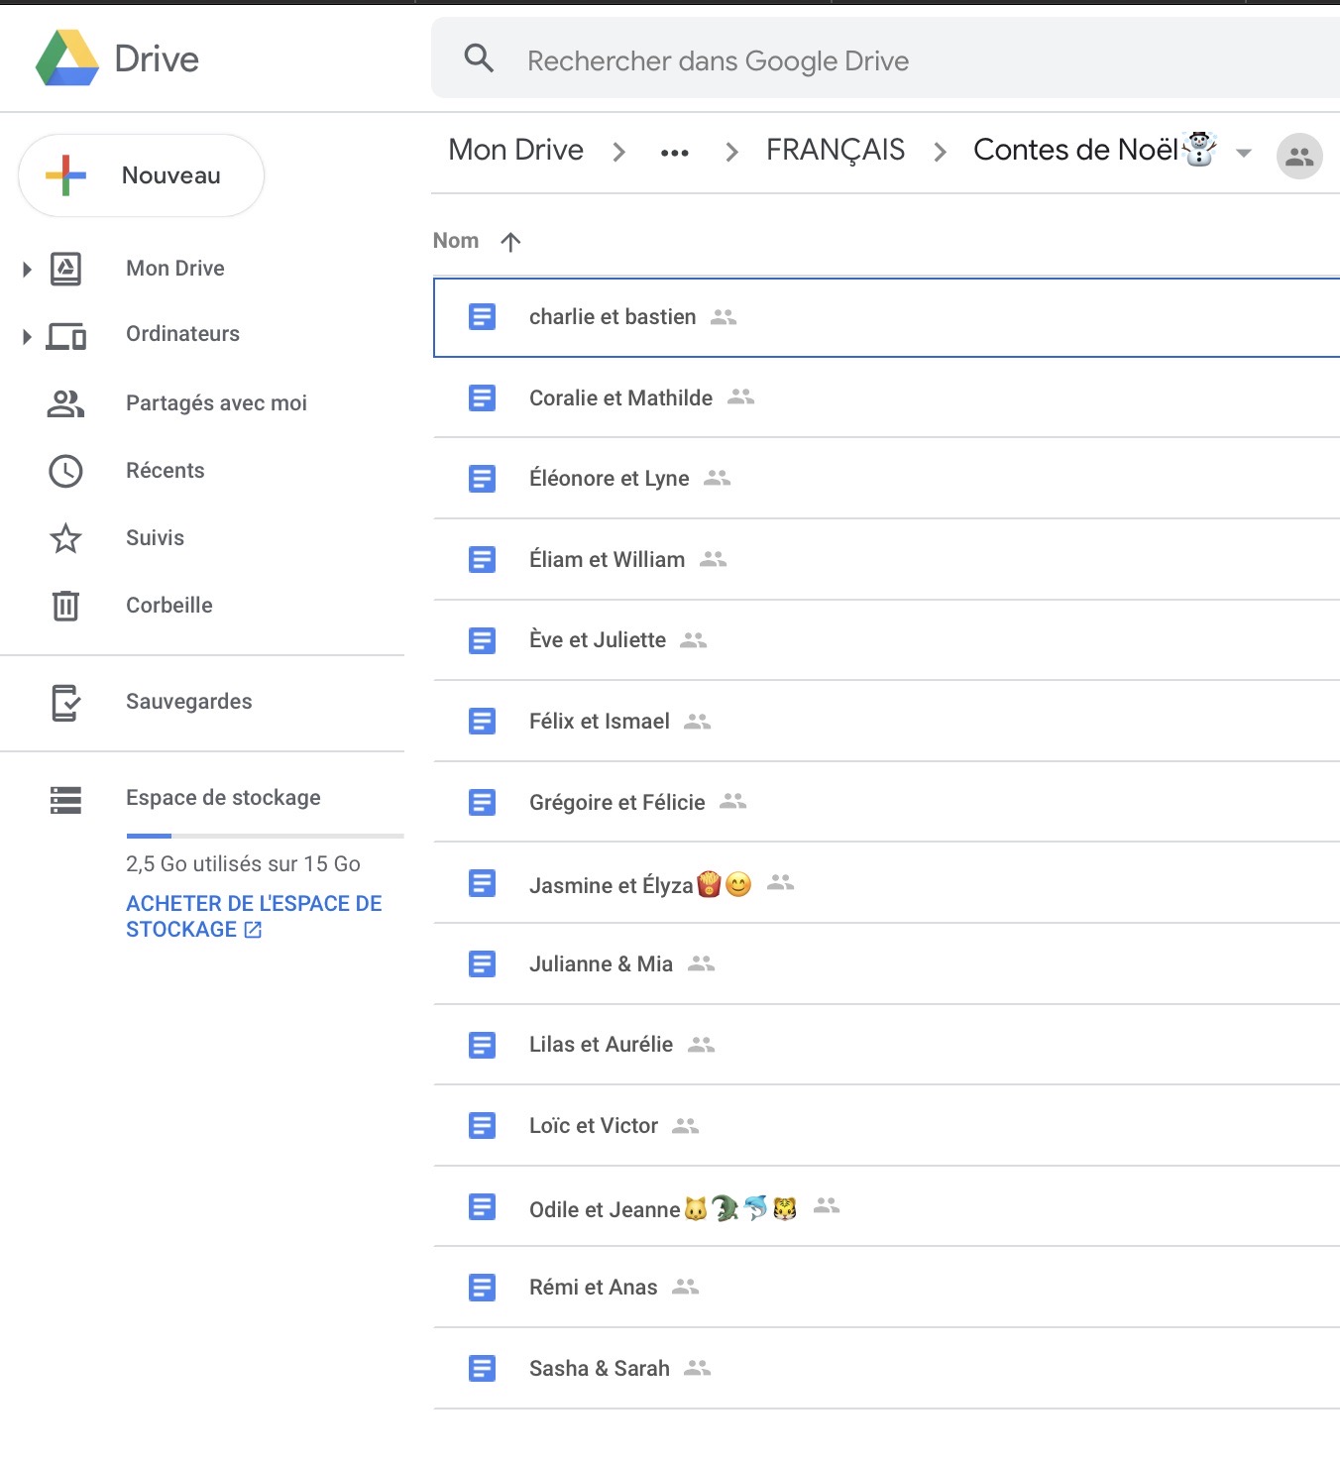The height and width of the screenshot is (1466, 1340).
Task: Select the Odile et Jeanne document
Action: pos(886,1207)
